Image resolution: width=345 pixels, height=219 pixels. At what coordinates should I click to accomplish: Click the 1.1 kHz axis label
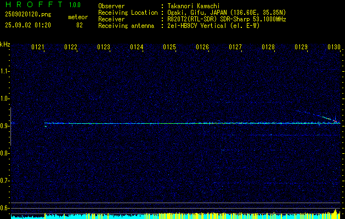click(4, 71)
